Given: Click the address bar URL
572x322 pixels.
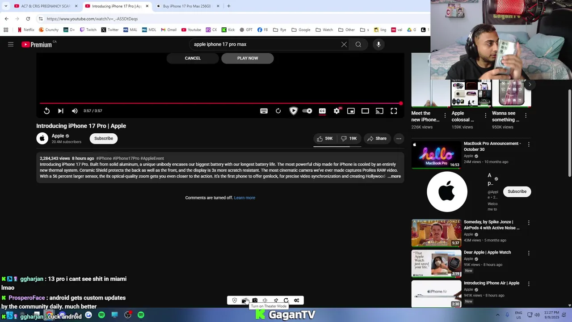Looking at the screenshot, I should pos(92,19).
